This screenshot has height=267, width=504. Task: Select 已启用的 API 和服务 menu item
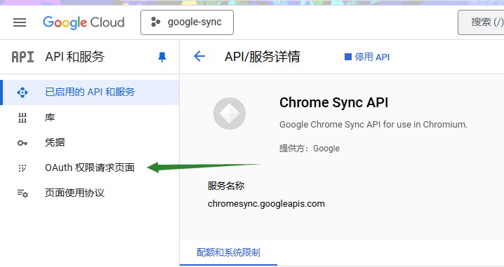coord(90,93)
